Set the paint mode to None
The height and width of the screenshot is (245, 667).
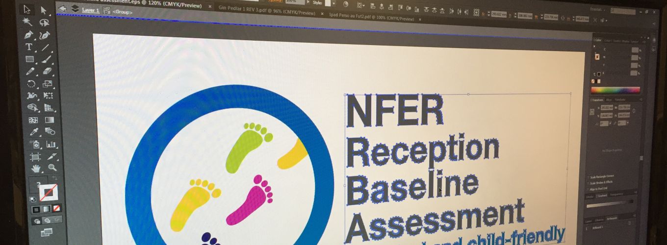(x=57, y=209)
